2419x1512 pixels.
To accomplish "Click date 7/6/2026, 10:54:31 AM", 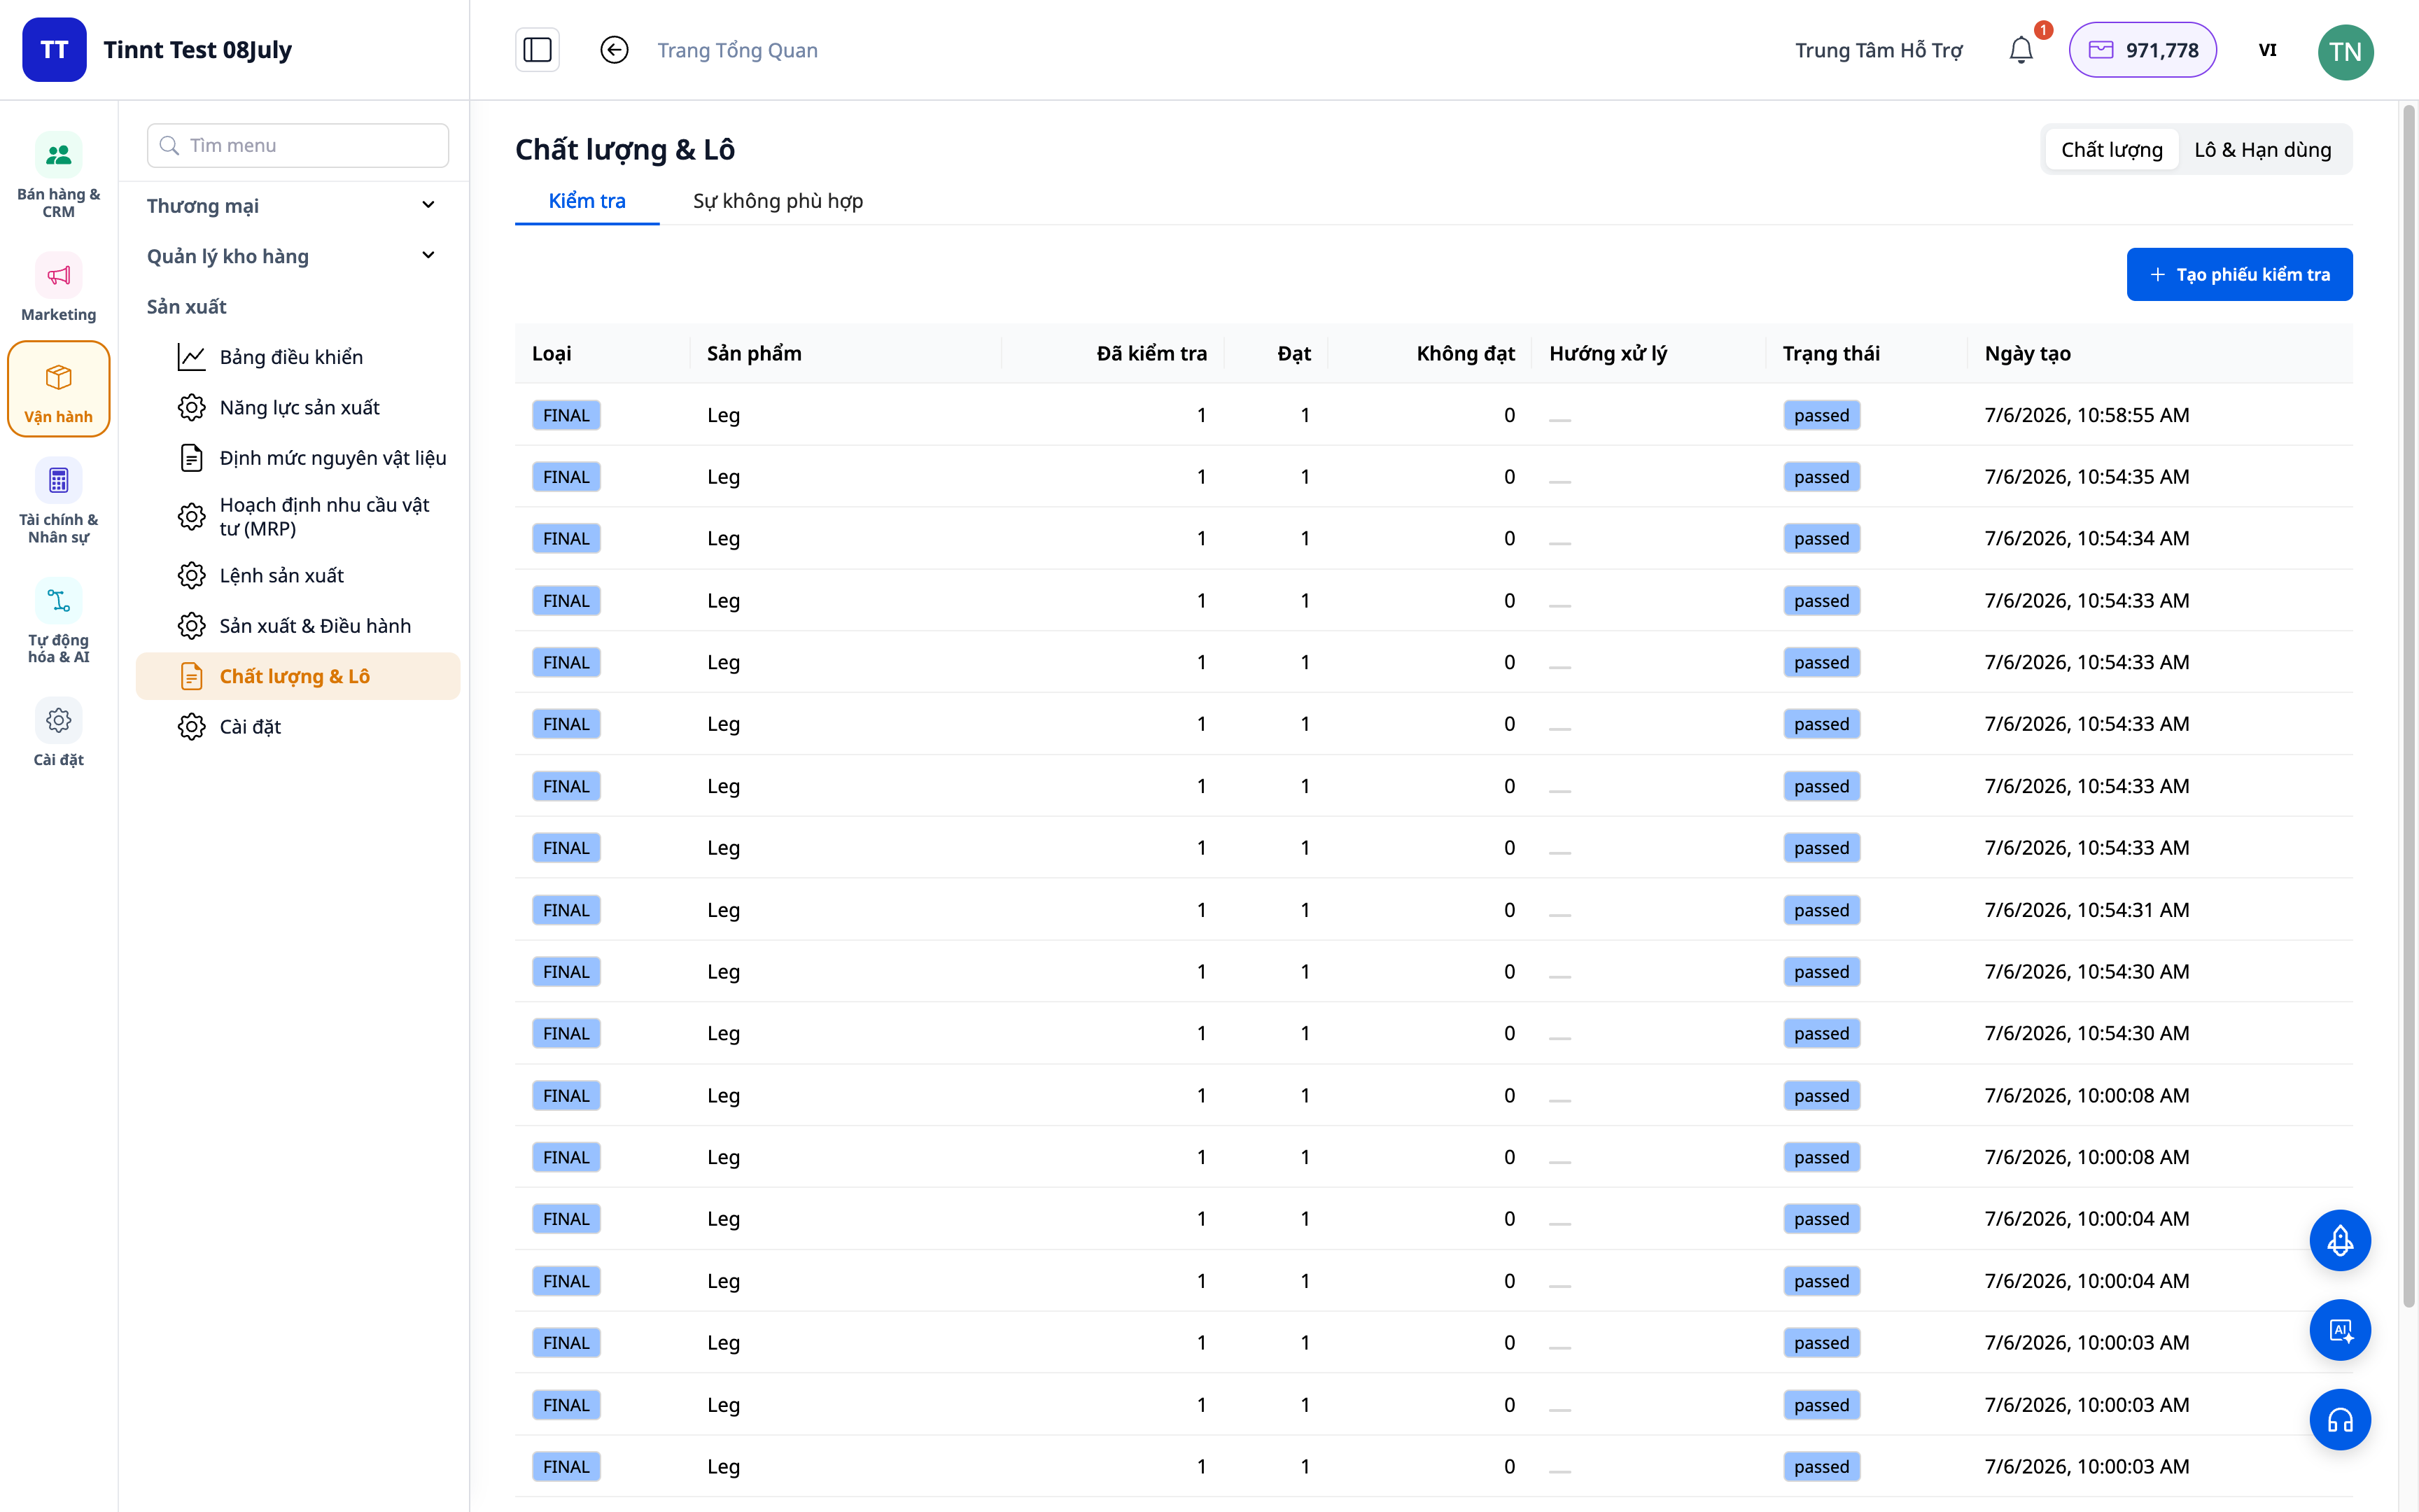I will tap(2086, 910).
